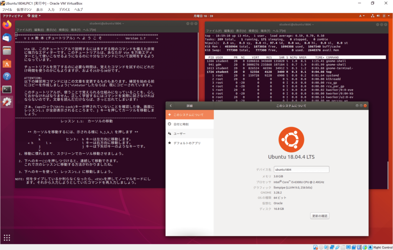The image size is (393, 250).
Task: Open the input source 'A' dropdown
Action: (362, 16)
